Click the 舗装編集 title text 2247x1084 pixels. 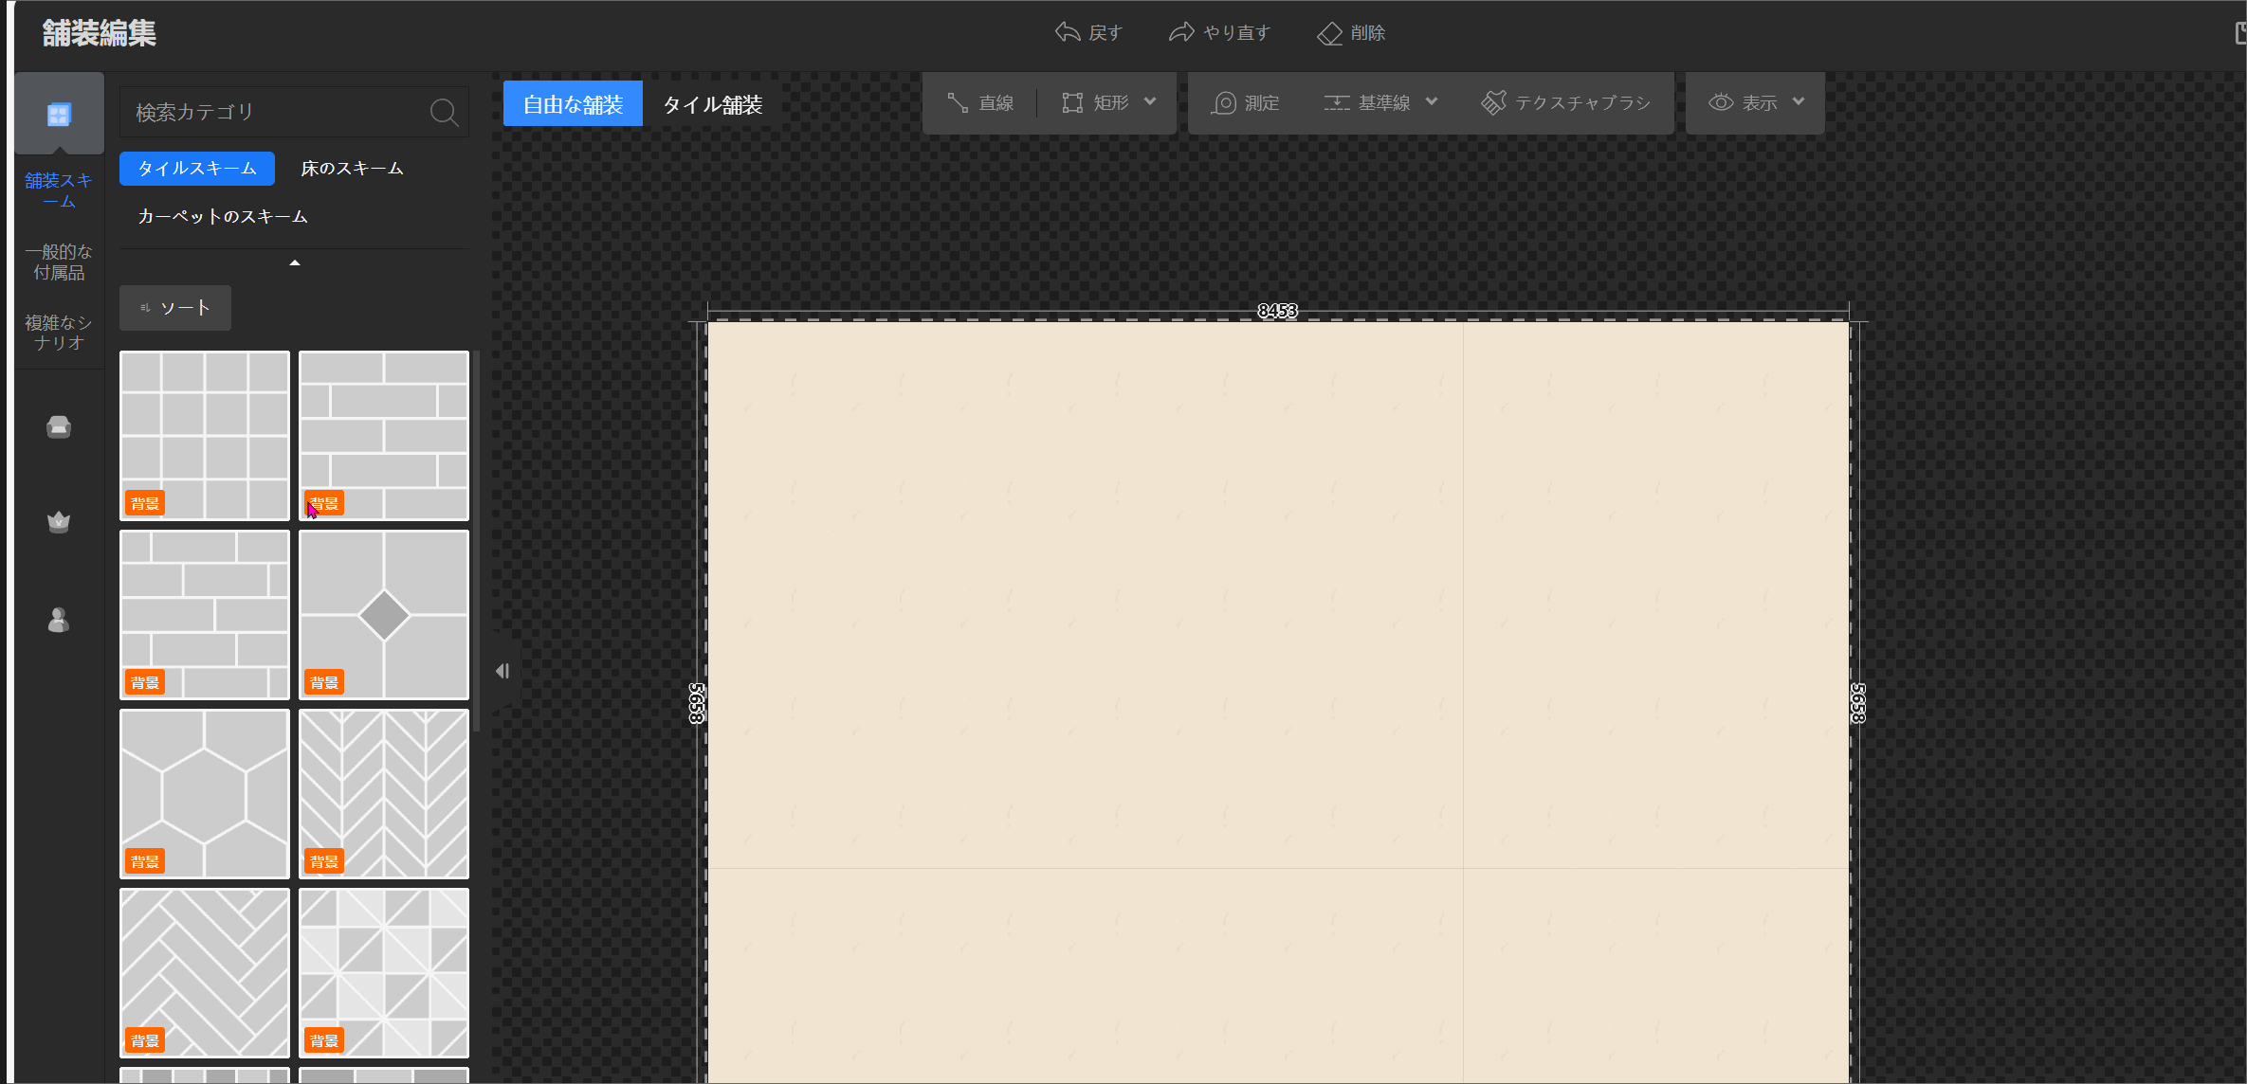tap(99, 33)
